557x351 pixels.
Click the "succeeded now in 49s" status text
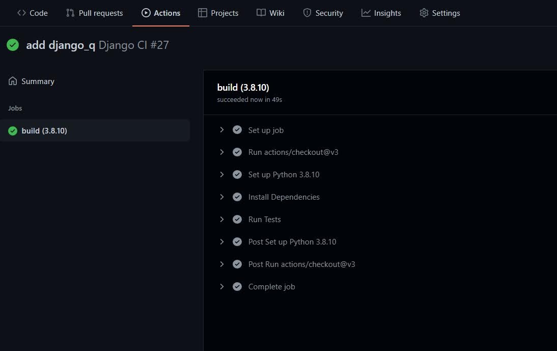[x=249, y=100]
